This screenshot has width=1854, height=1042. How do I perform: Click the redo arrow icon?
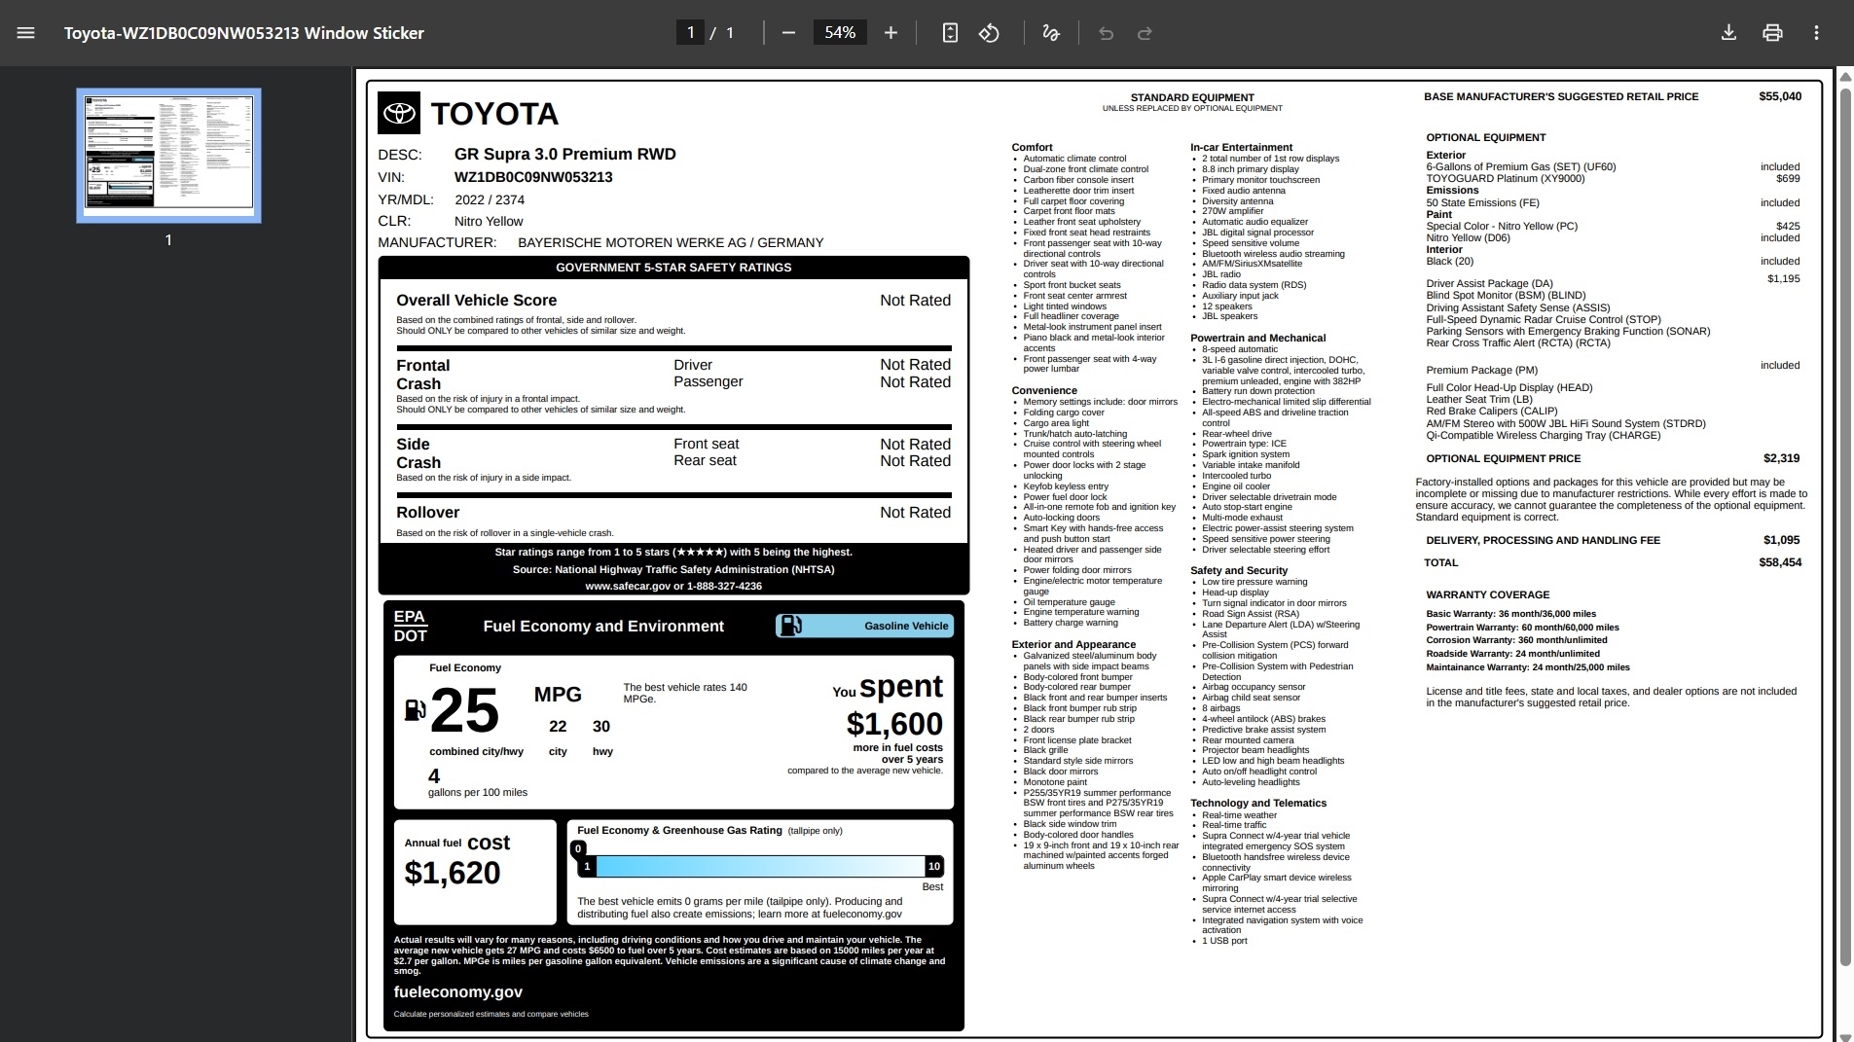1145,33
